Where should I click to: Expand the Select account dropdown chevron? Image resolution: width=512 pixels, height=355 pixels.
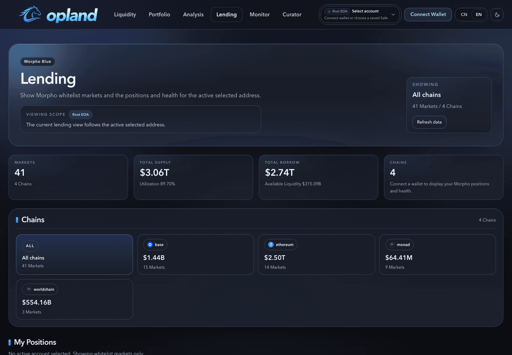[393, 15]
